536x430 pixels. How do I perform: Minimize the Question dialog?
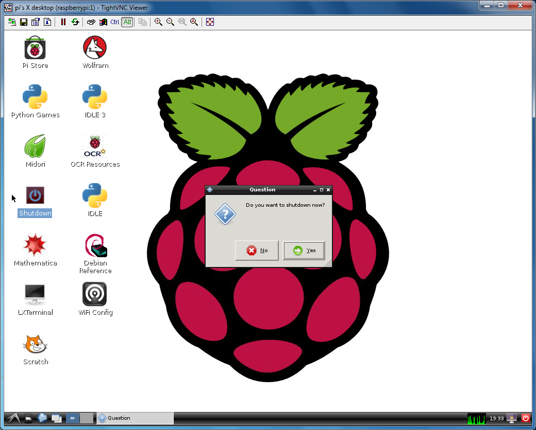coord(315,190)
